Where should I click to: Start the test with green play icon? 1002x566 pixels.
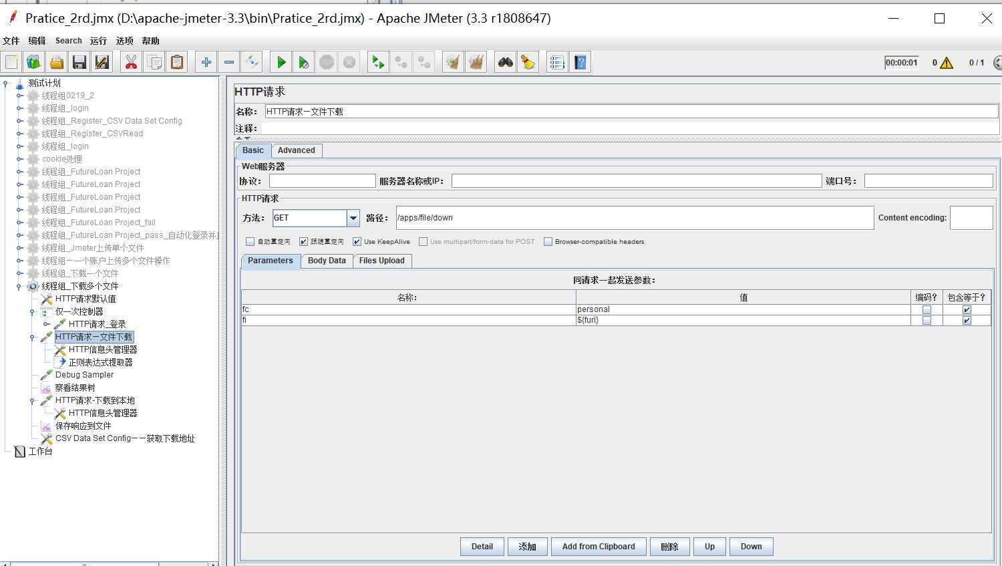[281, 62]
